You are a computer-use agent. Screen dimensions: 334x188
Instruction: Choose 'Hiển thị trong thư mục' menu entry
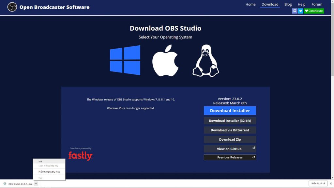49,172
